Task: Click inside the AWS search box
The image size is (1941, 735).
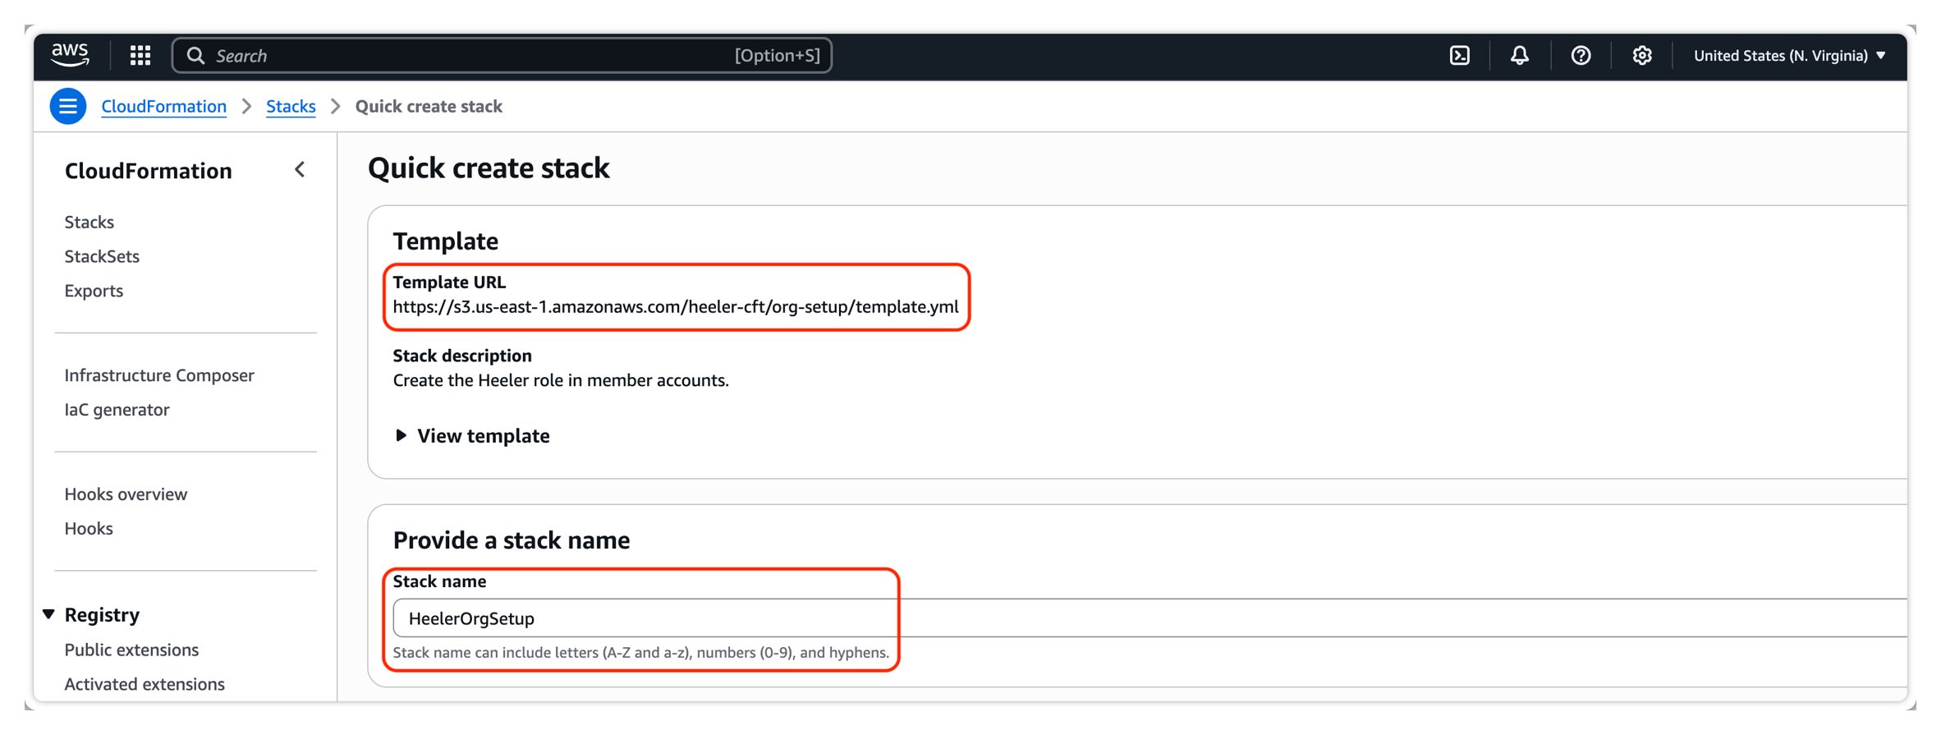Action: pyautogui.click(x=502, y=55)
